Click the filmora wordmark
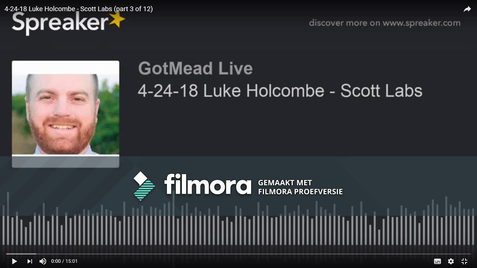 click(208, 184)
